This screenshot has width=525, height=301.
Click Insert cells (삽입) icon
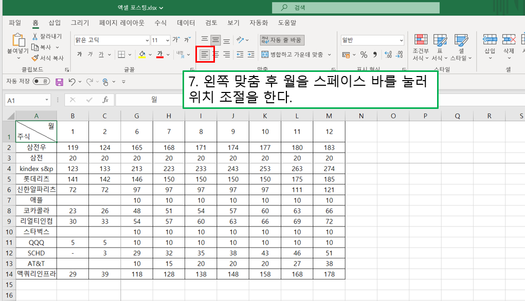(490, 40)
